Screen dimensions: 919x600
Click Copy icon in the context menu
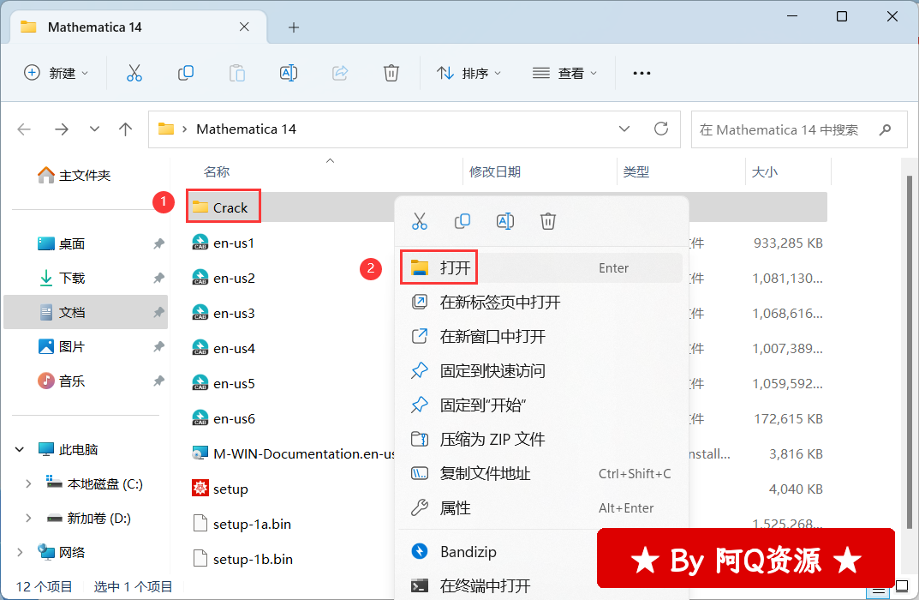click(x=462, y=221)
